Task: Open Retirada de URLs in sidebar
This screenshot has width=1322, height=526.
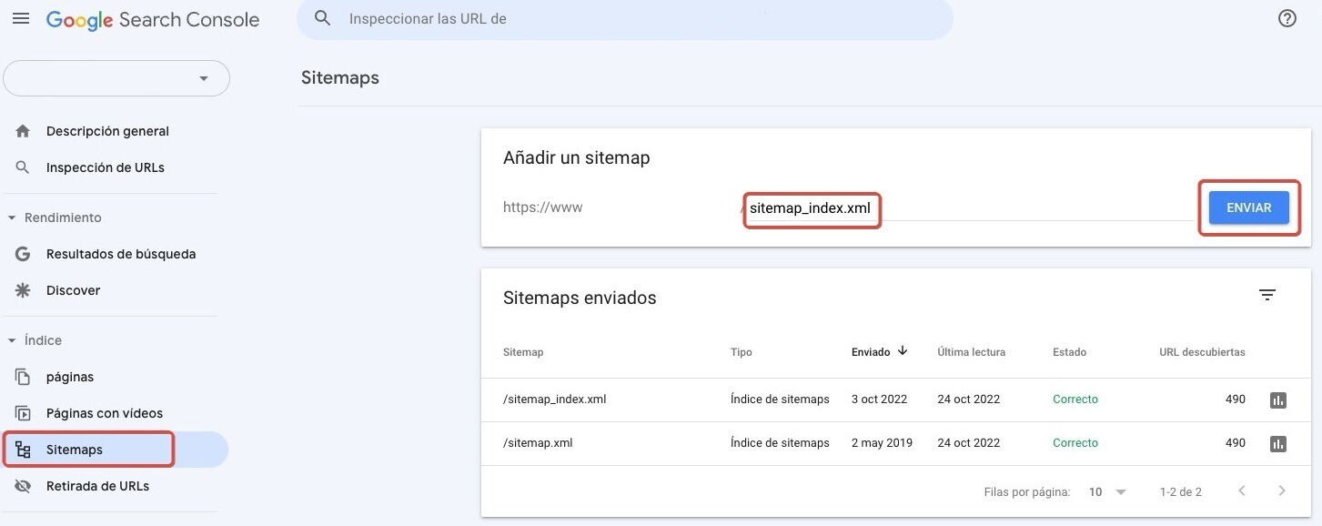Action: [98, 486]
